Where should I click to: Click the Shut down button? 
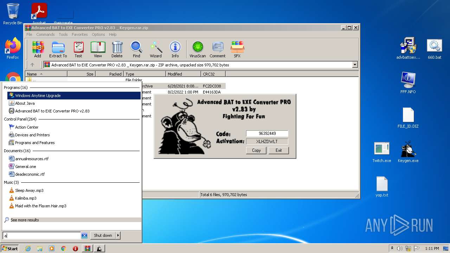[103, 235]
